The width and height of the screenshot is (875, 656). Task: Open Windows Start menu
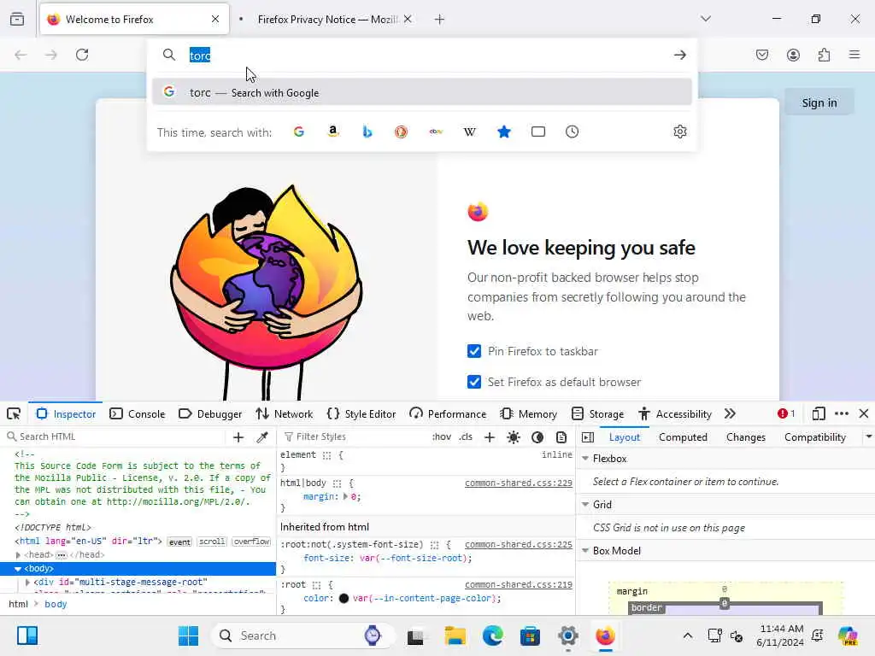[x=188, y=635]
